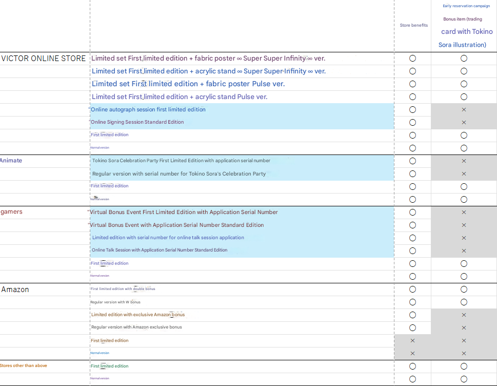
Task: Click Store benefits circle for acrylic stand Infinity row
Action: coord(412,71)
